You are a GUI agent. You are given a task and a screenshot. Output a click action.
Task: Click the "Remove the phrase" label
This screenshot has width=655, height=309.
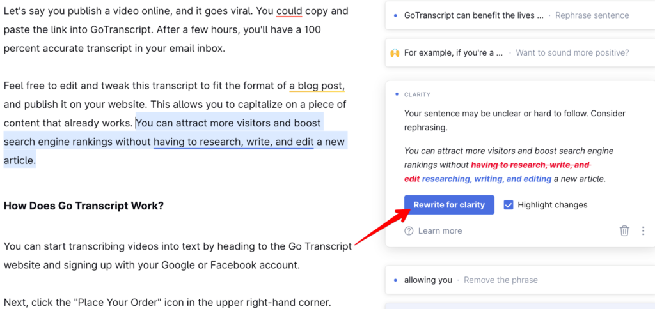pos(501,280)
